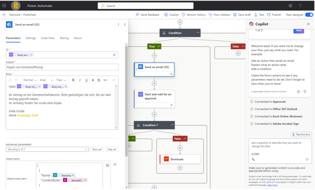Open the settings gear in the header

pos(290,5)
